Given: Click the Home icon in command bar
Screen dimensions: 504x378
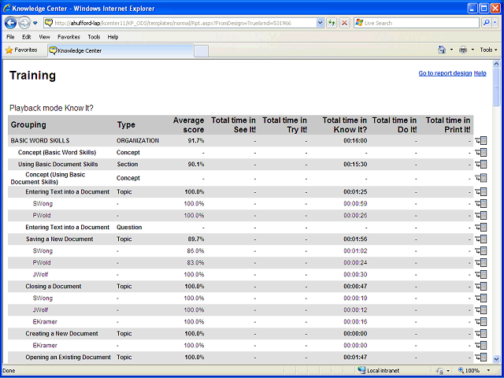Looking at the screenshot, I should coord(443,50).
